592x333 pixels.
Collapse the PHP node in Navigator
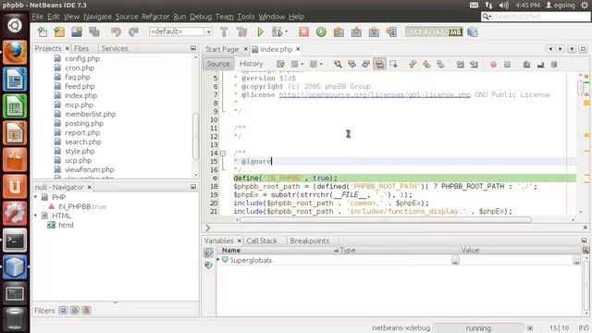click(36, 197)
